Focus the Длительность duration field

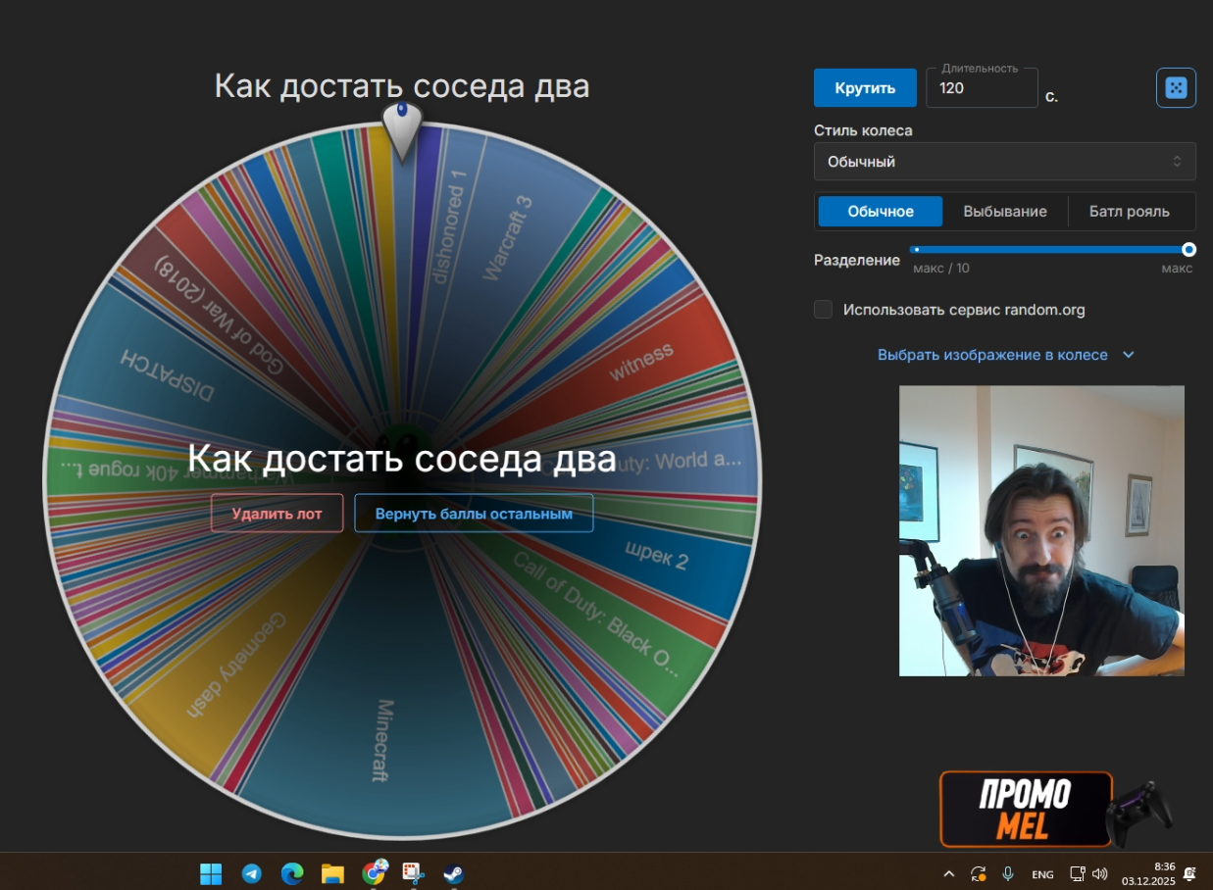pyautogui.click(x=982, y=88)
